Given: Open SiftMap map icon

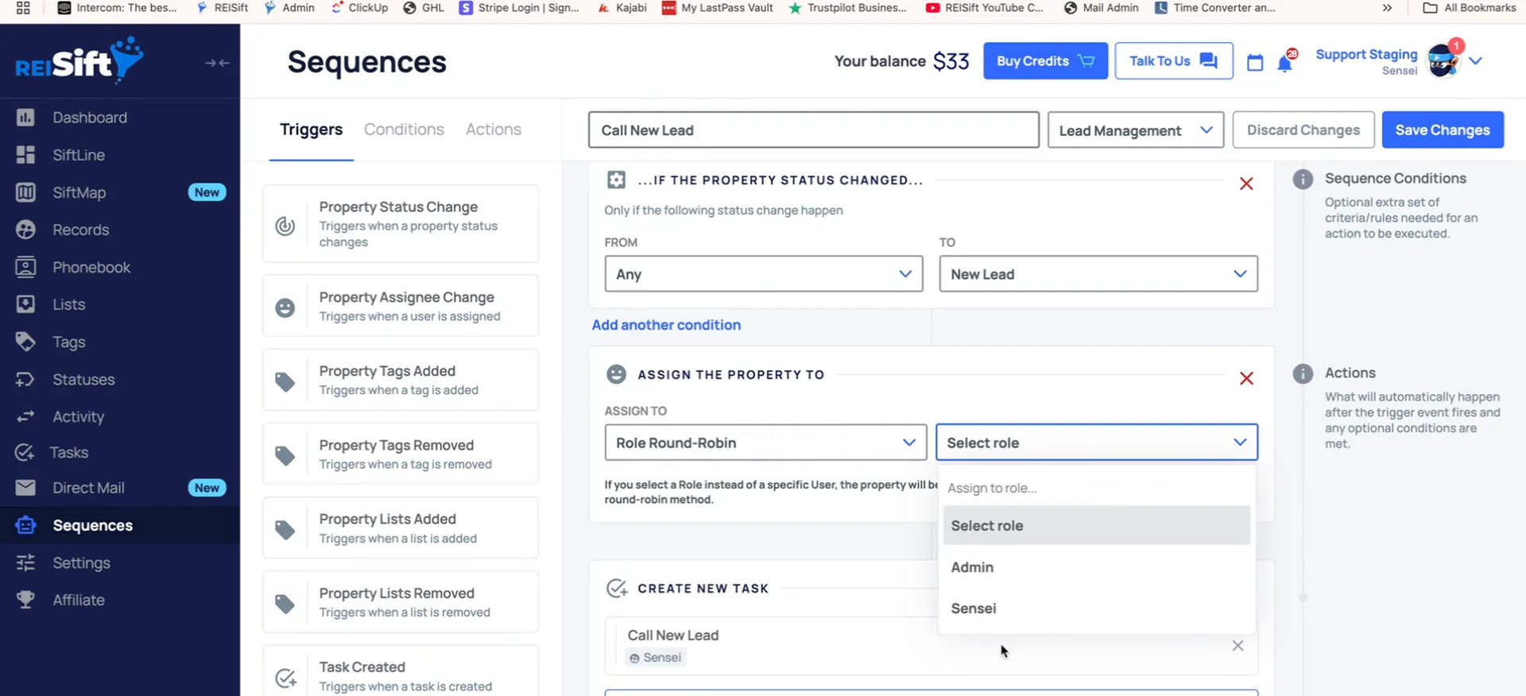Looking at the screenshot, I should tap(25, 192).
